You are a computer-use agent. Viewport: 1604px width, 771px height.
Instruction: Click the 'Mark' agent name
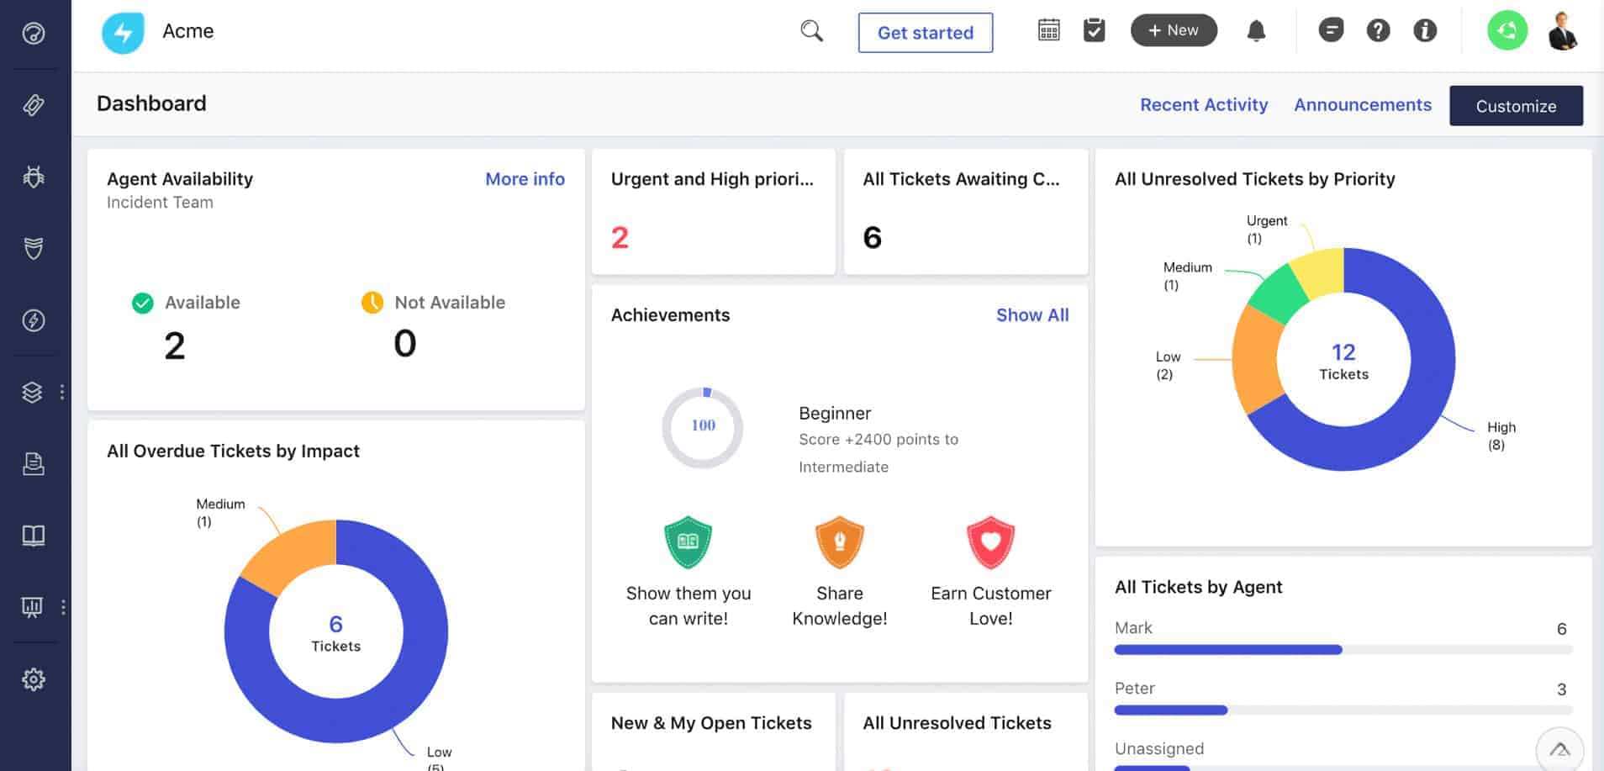click(1132, 628)
